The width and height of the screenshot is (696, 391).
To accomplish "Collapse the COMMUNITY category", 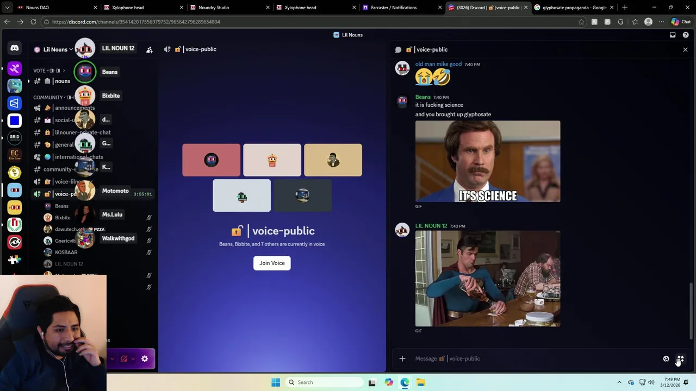I will [53, 97].
